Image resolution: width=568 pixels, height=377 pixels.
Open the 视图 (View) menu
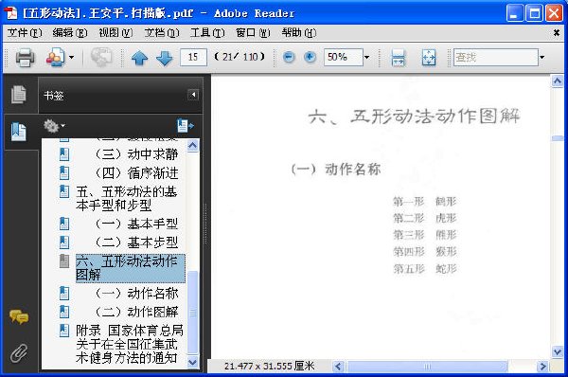click(x=115, y=33)
